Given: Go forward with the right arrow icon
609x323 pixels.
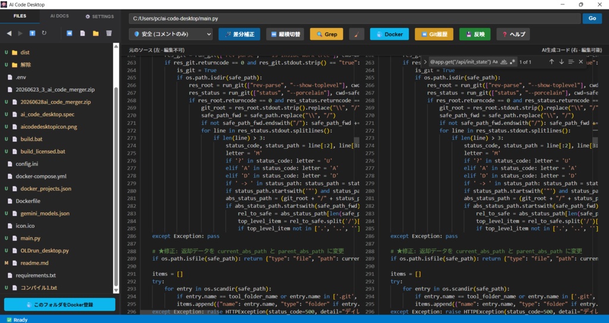Looking at the screenshot, I should (21, 33).
